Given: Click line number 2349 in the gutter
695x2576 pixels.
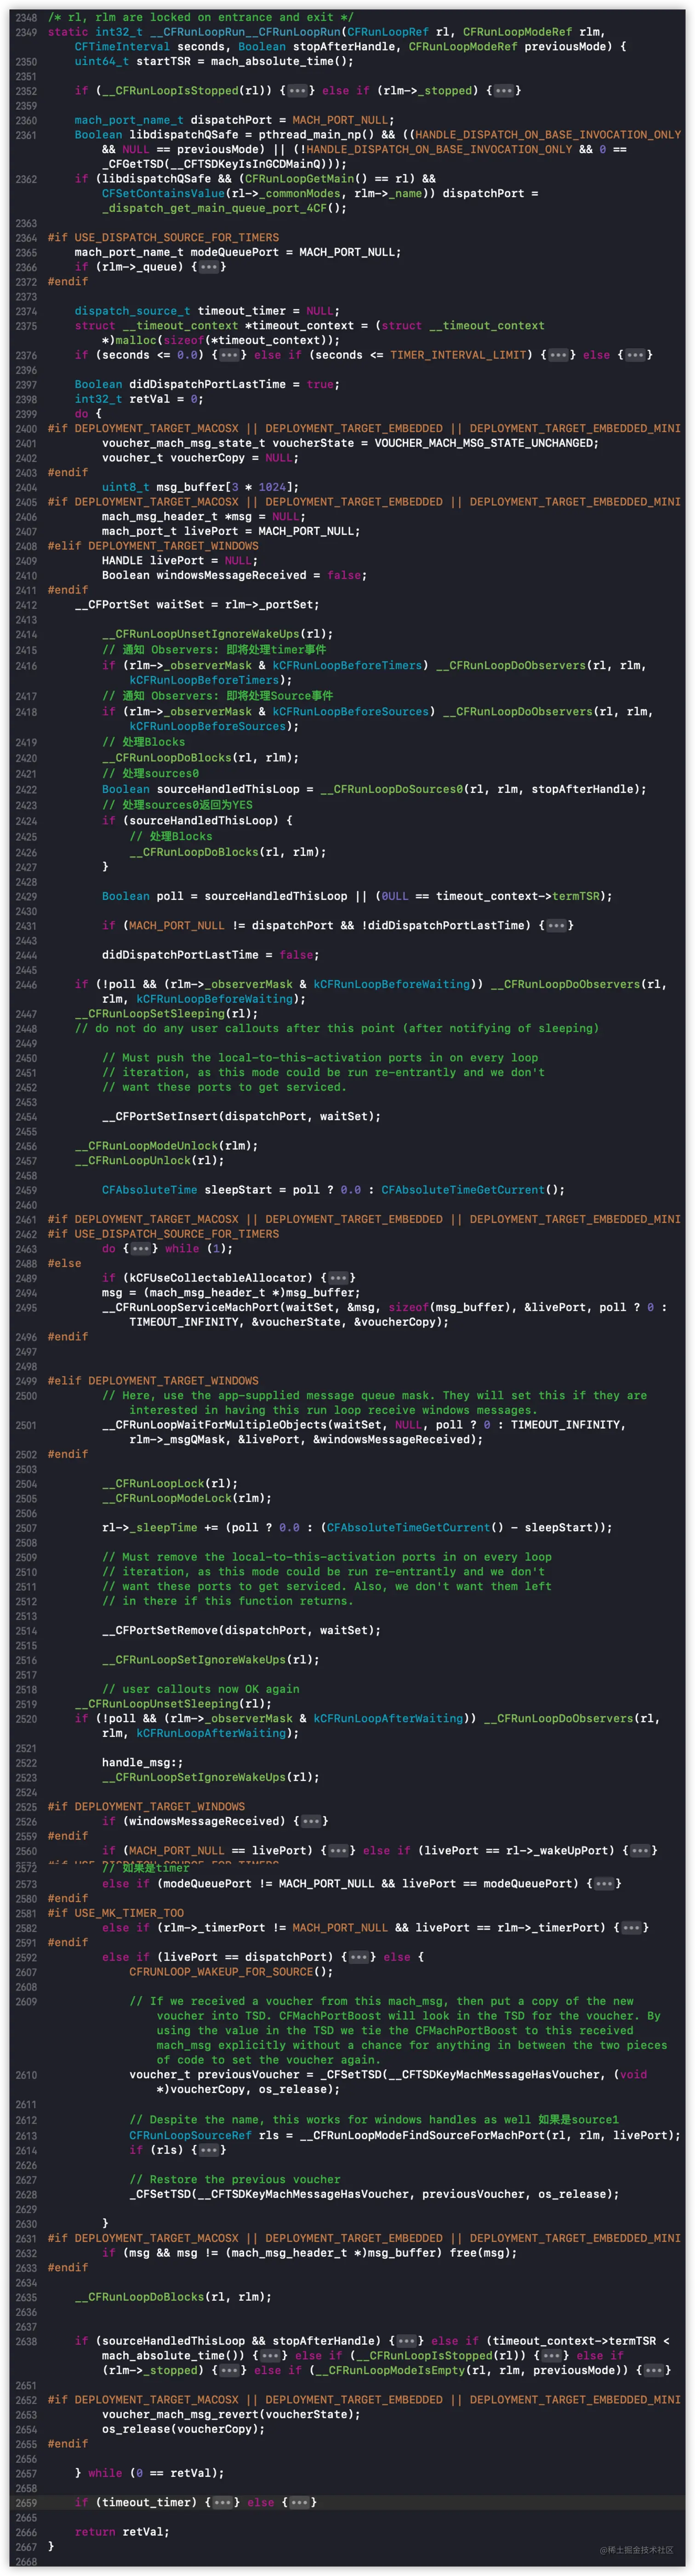Looking at the screenshot, I should (x=26, y=32).
